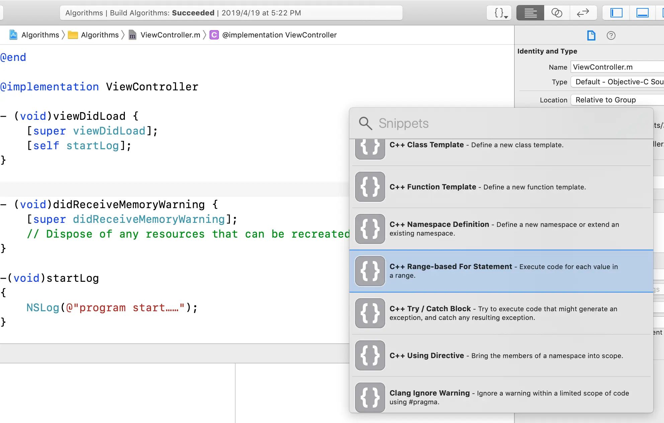The width and height of the screenshot is (664, 423).
Task: Toggle the debug area panel
Action: pyautogui.click(x=642, y=13)
